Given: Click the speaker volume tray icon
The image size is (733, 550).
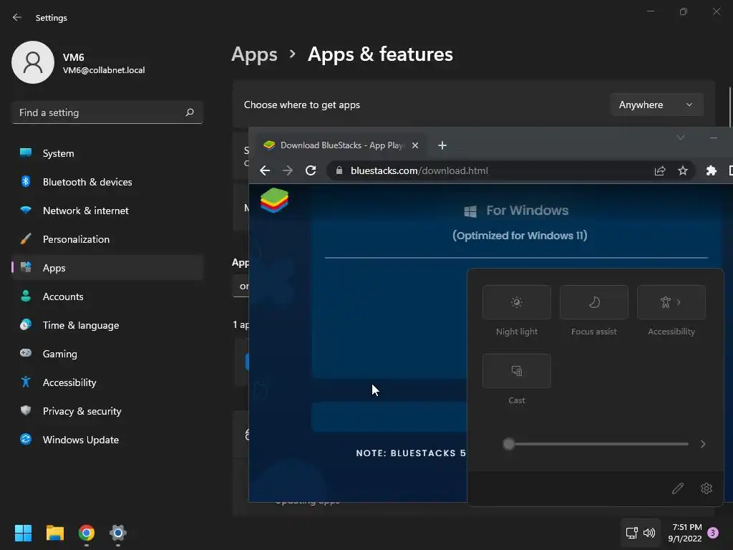Looking at the screenshot, I should 649,533.
